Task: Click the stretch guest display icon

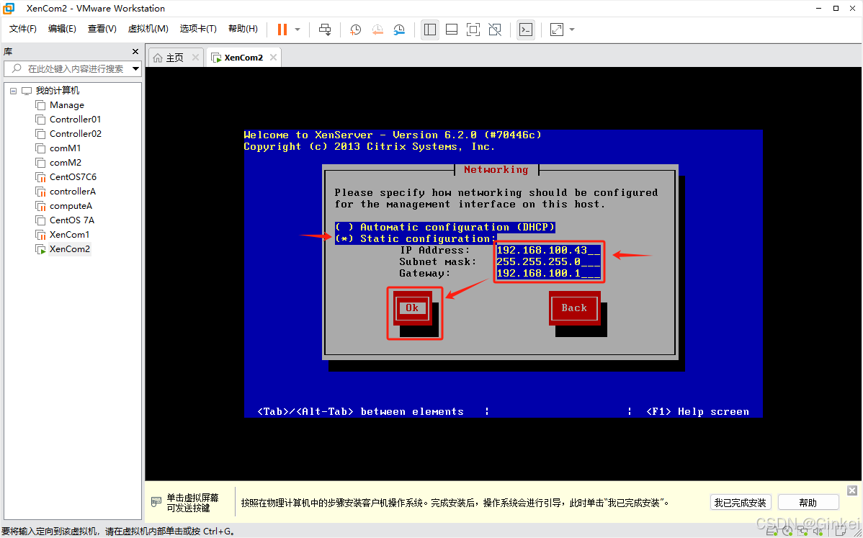Action: point(557,30)
